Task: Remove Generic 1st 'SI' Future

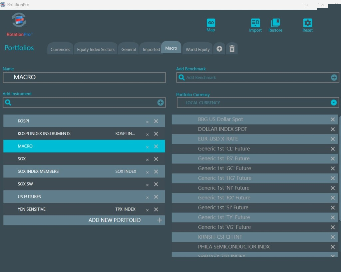Action: pos(333,207)
